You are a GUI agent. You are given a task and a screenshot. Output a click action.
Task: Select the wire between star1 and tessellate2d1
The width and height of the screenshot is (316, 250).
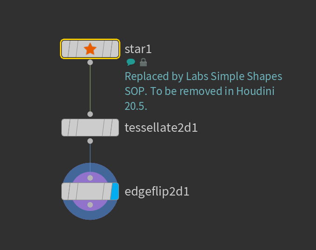click(90, 88)
